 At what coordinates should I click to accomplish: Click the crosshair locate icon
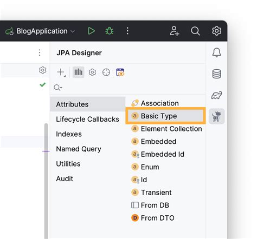[106, 72]
